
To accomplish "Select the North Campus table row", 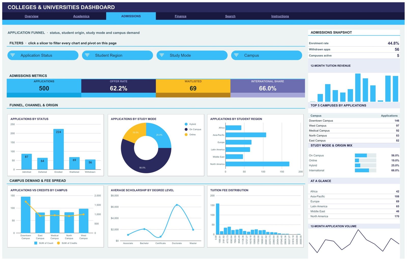I will tap(354, 136).
